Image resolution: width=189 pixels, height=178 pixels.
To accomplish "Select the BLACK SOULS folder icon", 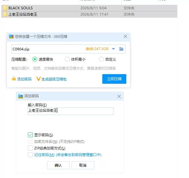I will 5,8.
